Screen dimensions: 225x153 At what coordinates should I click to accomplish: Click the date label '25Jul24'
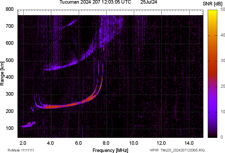[149, 2]
